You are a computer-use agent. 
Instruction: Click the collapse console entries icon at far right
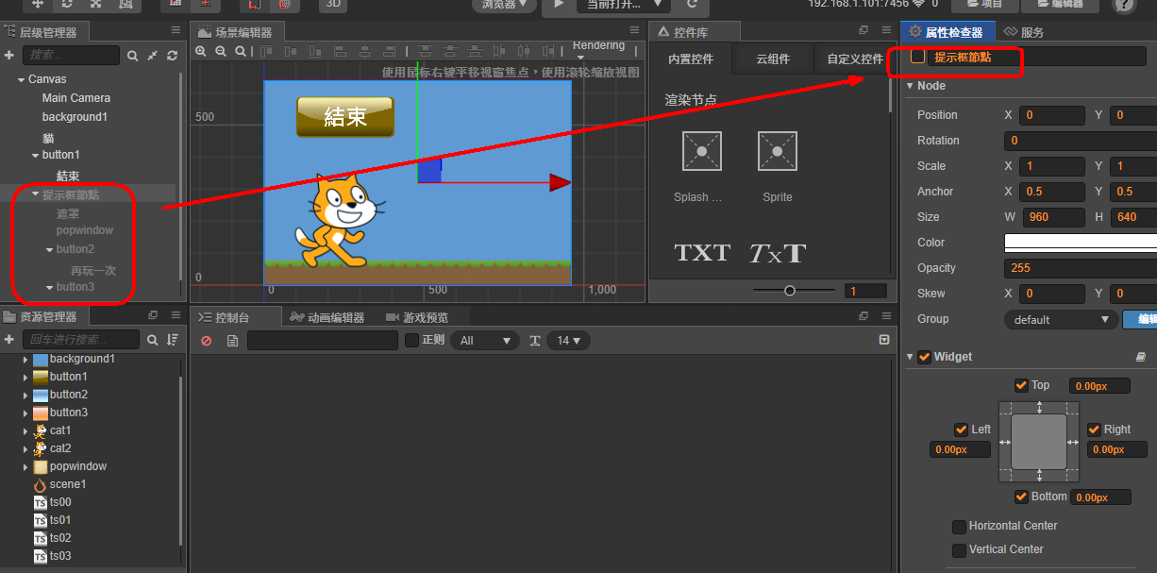point(884,340)
